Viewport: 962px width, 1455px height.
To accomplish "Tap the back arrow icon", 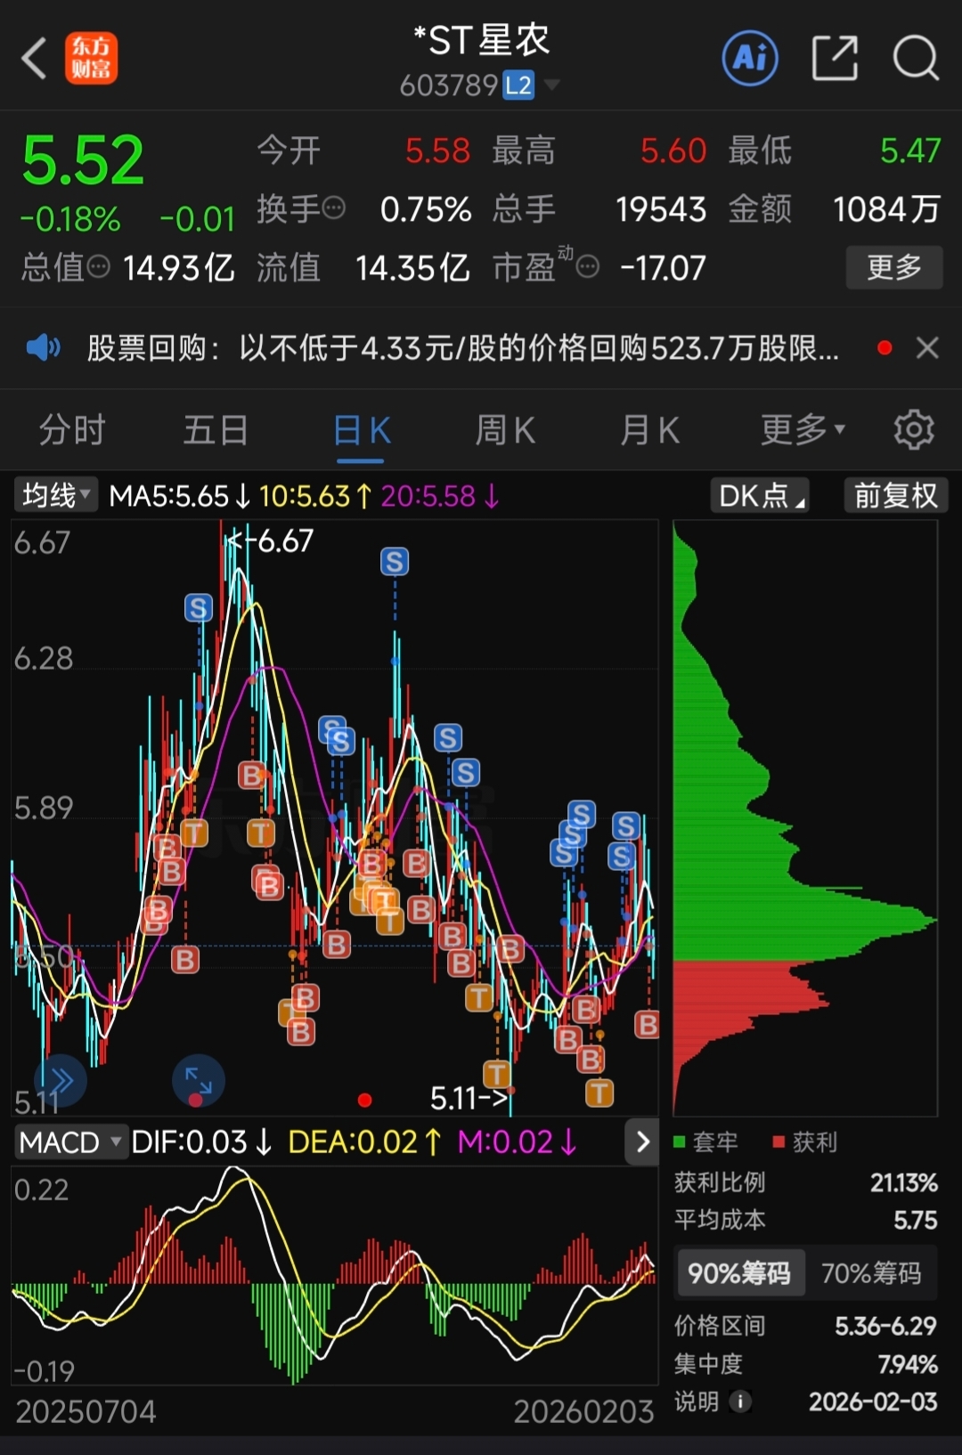I will [x=34, y=59].
